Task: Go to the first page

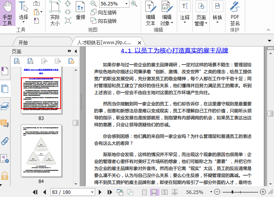Action: (x=35, y=192)
